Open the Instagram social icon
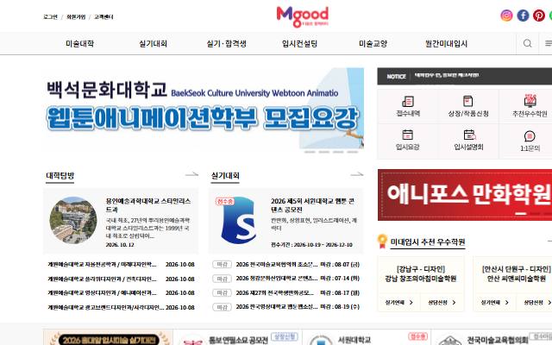This screenshot has width=552, height=345. pyautogui.click(x=506, y=16)
